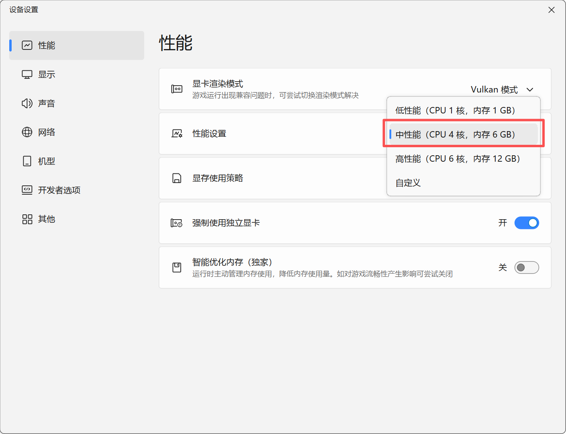Choose 自定义 performance option
Screen dimensions: 566x434
464,183
